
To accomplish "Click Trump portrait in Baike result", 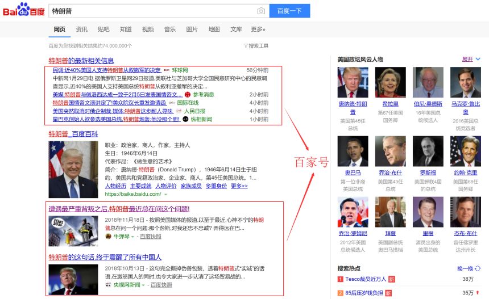I will (73, 170).
